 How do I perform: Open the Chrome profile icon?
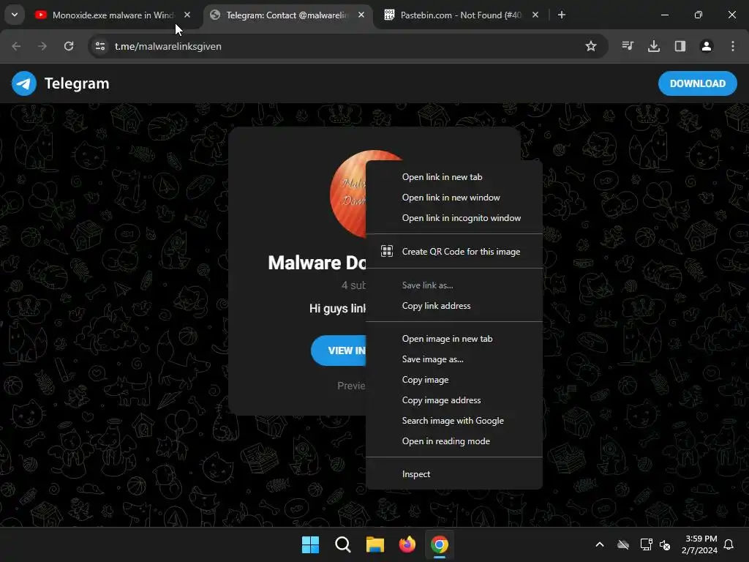[707, 46]
